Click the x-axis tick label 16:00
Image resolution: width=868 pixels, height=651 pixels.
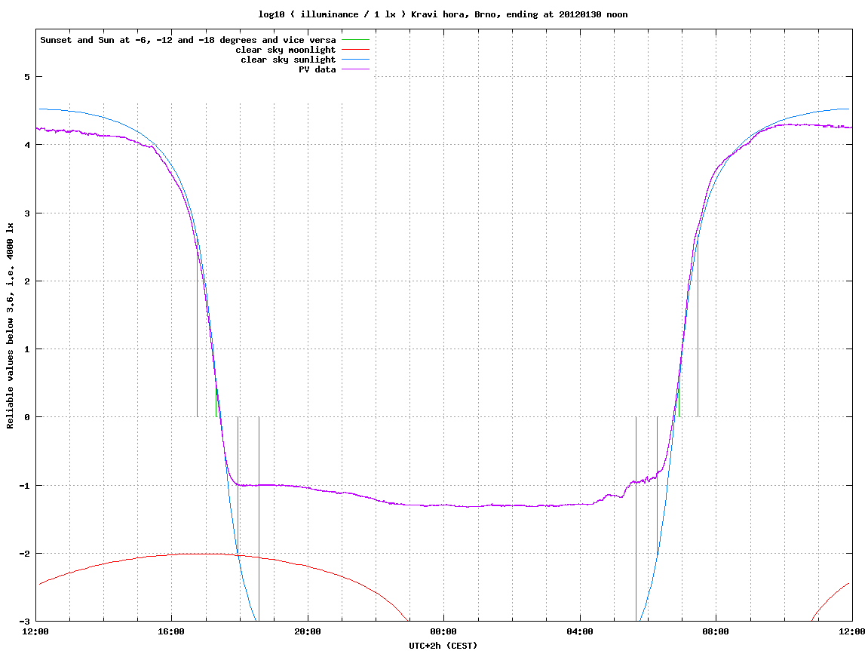(172, 631)
